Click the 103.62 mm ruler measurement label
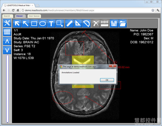The image size is (162, 126). (x=123, y=67)
